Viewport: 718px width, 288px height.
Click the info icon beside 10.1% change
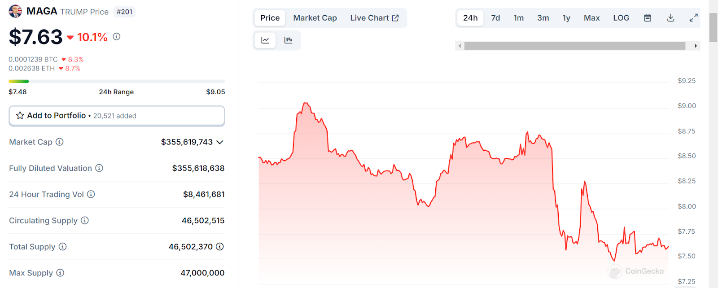coord(116,37)
